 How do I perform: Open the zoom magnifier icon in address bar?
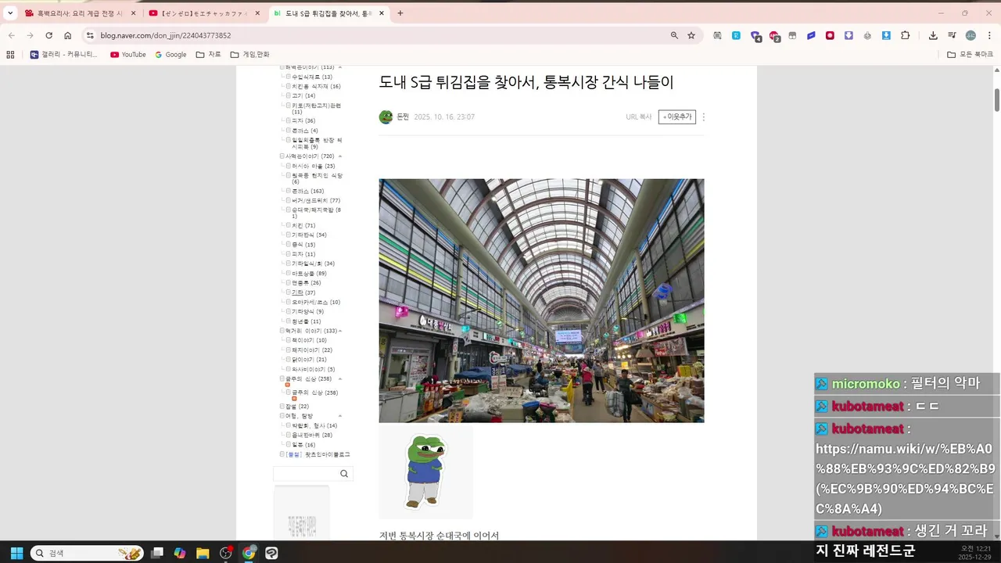point(674,35)
